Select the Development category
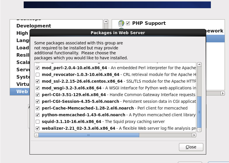The image size is (229, 163). click(34, 26)
